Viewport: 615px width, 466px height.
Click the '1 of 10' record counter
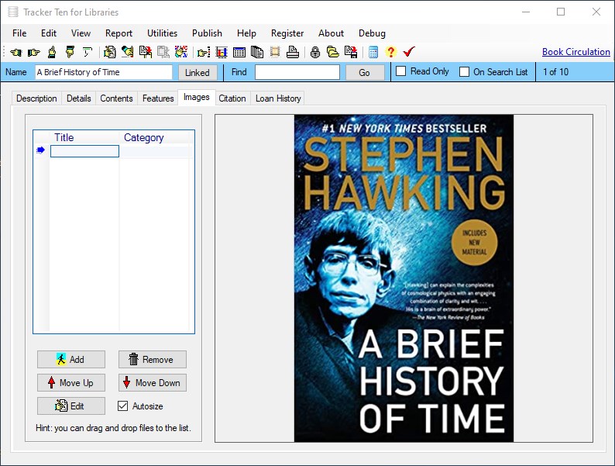pos(555,72)
